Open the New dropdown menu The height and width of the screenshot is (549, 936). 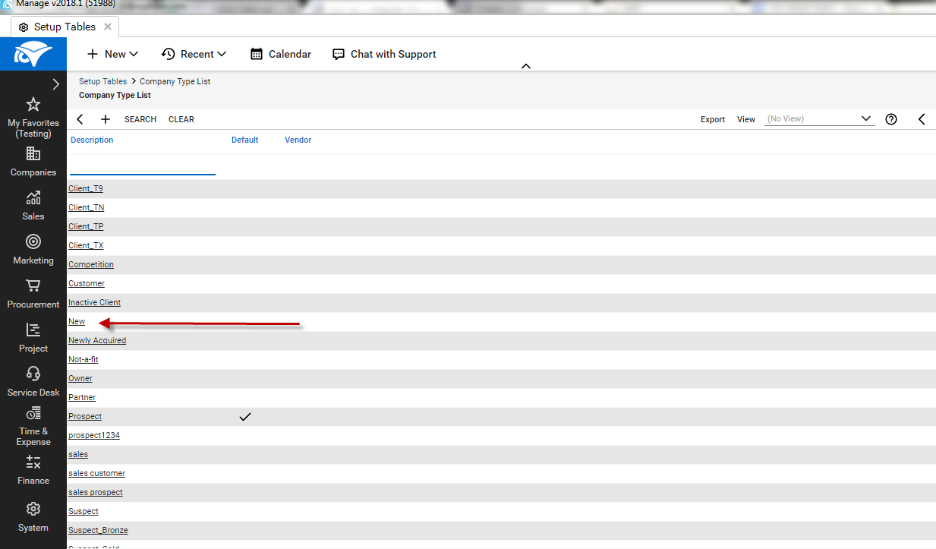112,54
